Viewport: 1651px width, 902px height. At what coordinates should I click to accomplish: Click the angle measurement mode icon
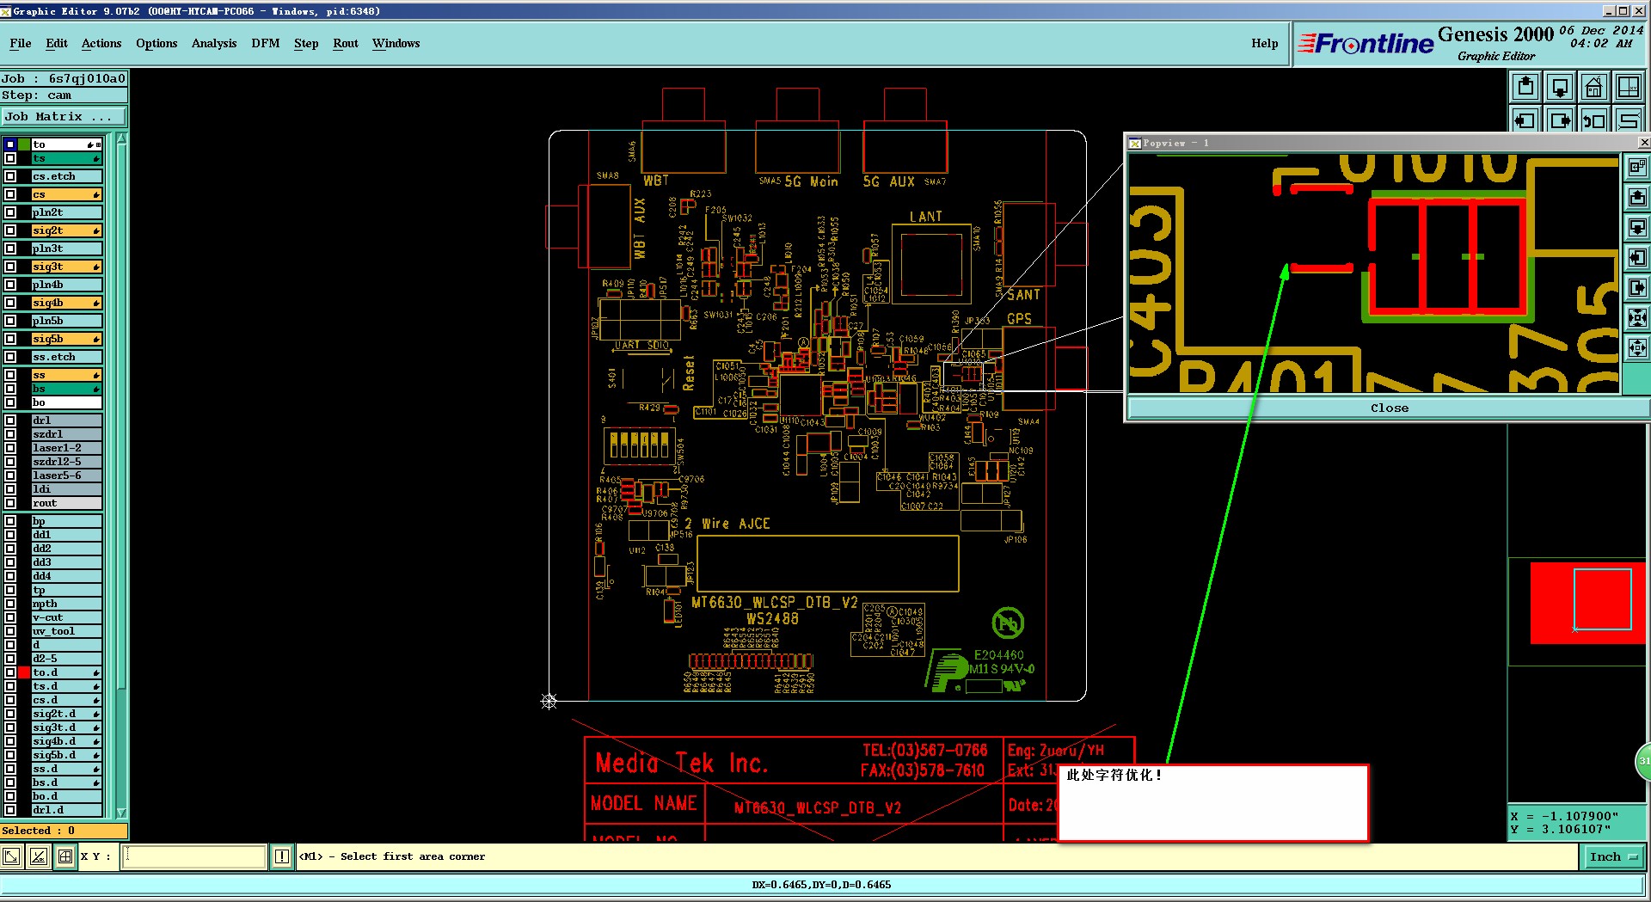[x=39, y=856]
